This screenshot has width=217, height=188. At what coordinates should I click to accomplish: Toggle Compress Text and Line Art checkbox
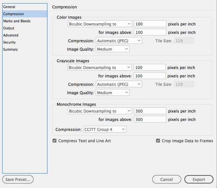[x=54, y=141]
